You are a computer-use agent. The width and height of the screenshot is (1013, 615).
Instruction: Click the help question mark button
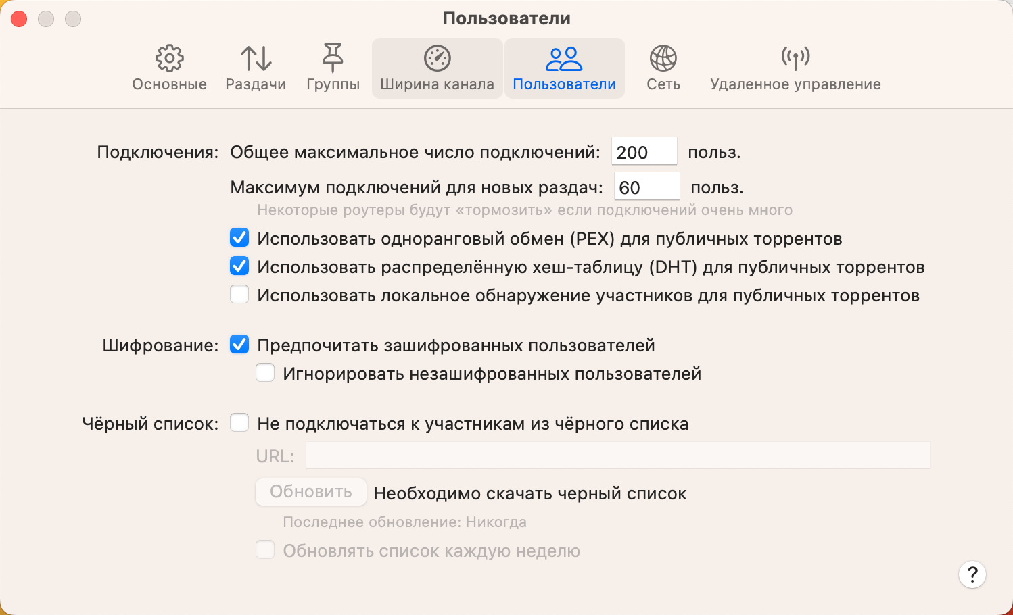pyautogui.click(x=972, y=574)
